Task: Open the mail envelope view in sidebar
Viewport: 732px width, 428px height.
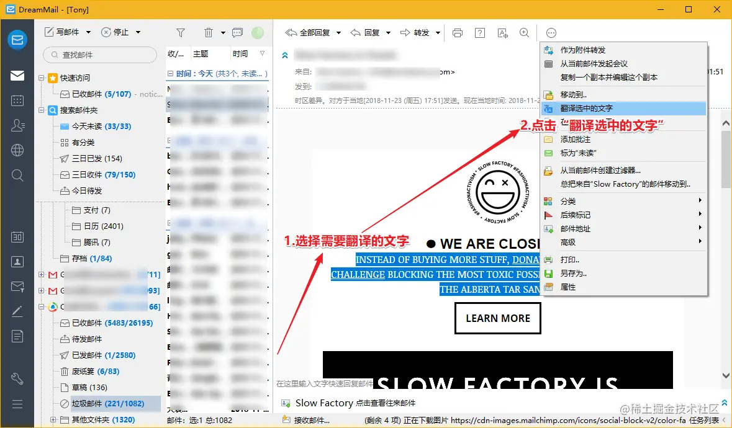Action: tap(17, 76)
